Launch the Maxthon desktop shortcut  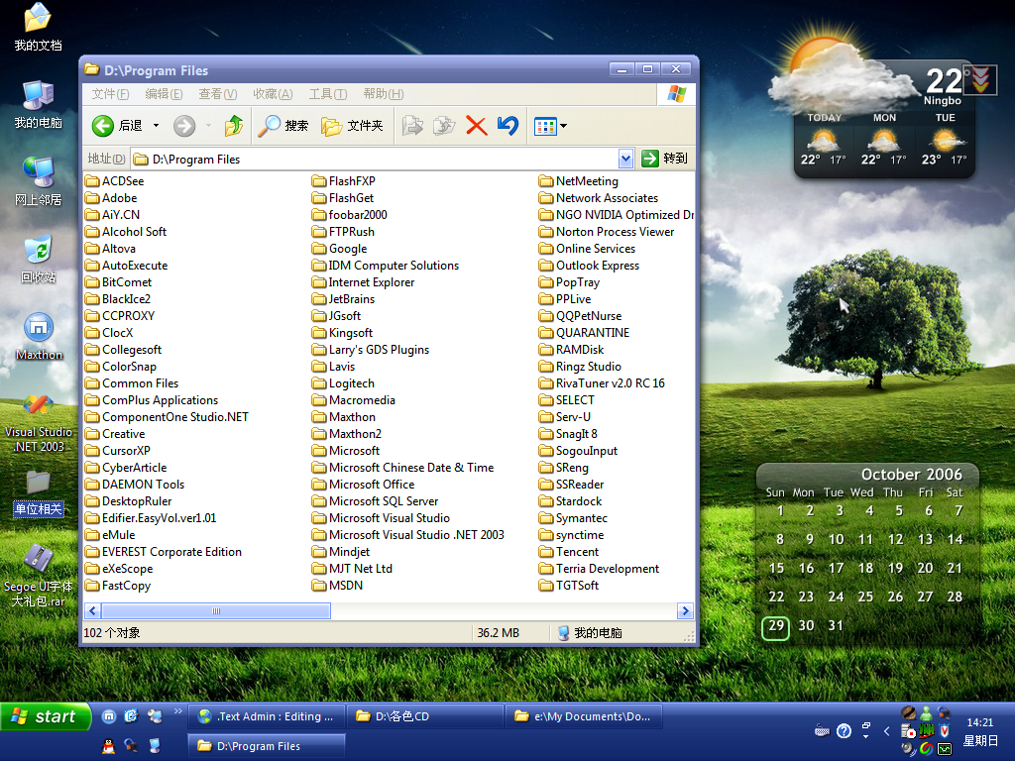click(39, 337)
